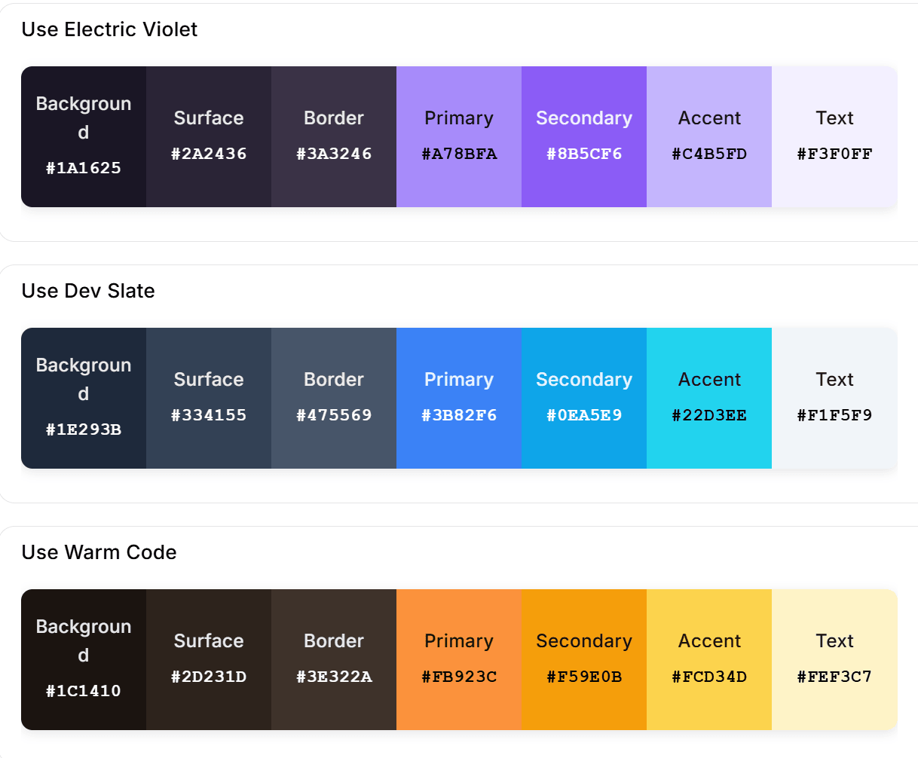Select the Surface swatch #2A2436 in Electric Violet
This screenshot has height=758, width=918.
[209, 136]
